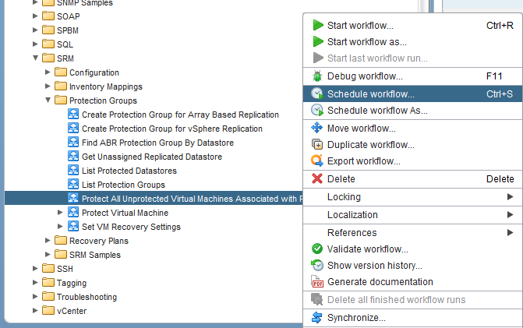Click the Debug workflow bug icon
Viewport: 523px width, 328px height.
click(317, 76)
